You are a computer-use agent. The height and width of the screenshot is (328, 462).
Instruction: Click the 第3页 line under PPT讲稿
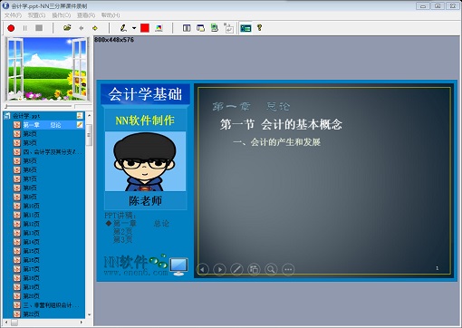[x=122, y=240]
